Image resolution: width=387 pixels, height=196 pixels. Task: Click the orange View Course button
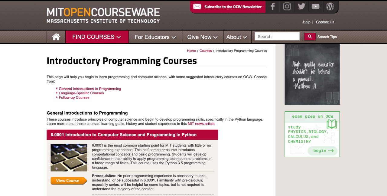coord(69,181)
